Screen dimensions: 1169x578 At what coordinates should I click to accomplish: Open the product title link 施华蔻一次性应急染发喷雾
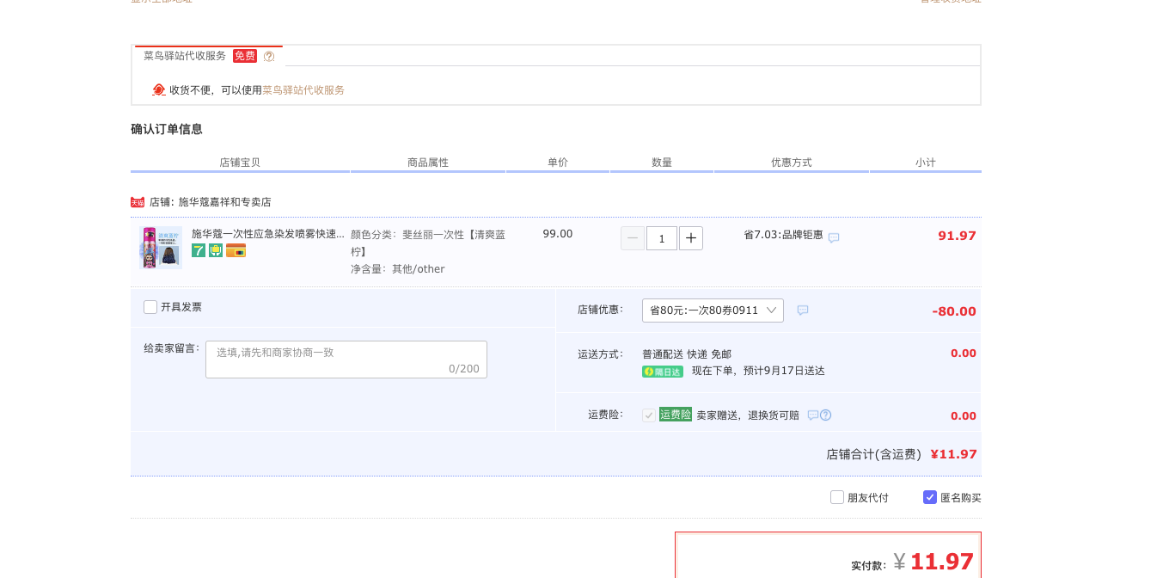point(268,234)
